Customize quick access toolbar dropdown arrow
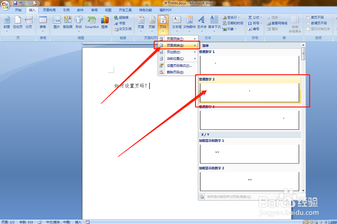 point(43,3)
